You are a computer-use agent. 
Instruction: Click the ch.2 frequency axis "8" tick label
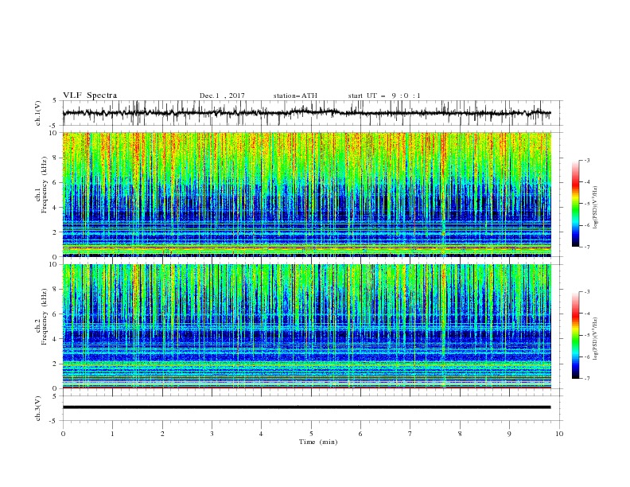56,290
